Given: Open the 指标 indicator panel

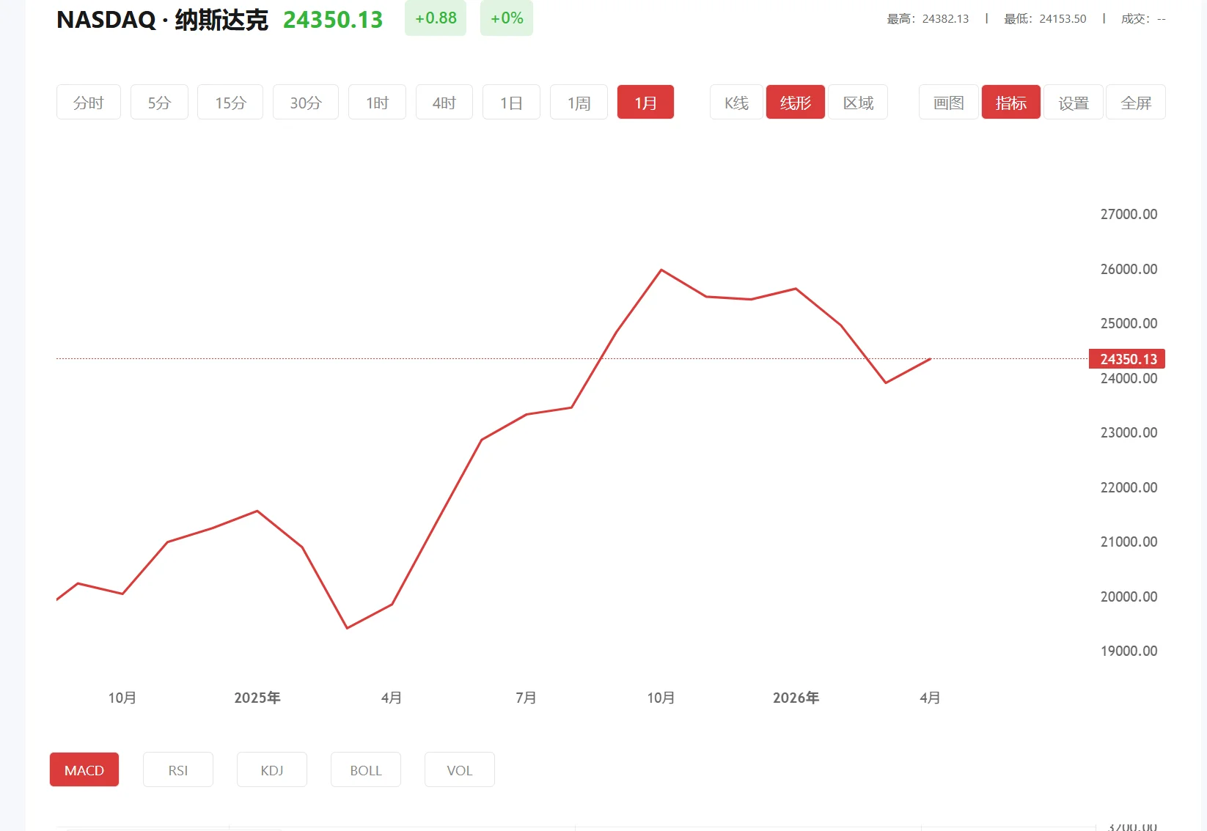Looking at the screenshot, I should coord(1010,102).
